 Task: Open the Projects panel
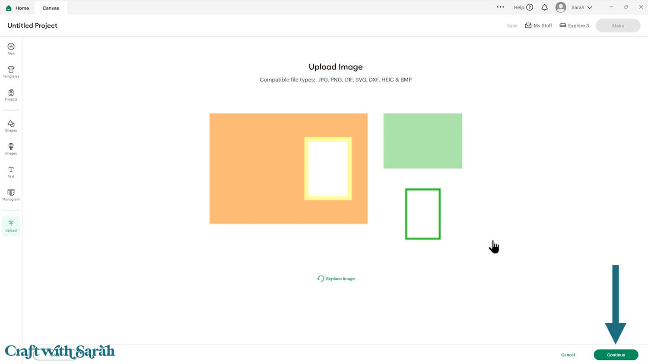pyautogui.click(x=11, y=95)
